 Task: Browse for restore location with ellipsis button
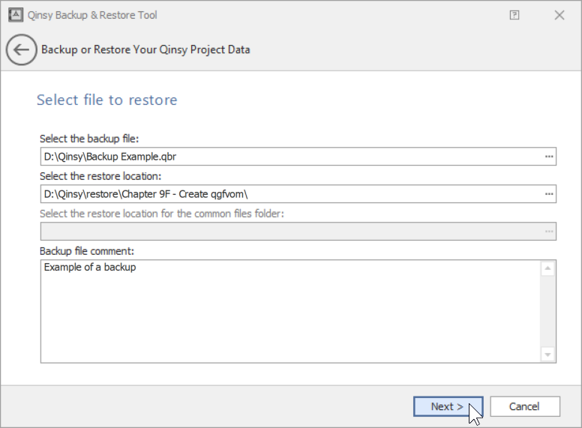pyautogui.click(x=549, y=194)
